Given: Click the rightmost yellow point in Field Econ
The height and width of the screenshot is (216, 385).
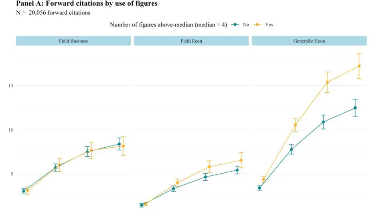Looking at the screenshot, I should (x=241, y=160).
